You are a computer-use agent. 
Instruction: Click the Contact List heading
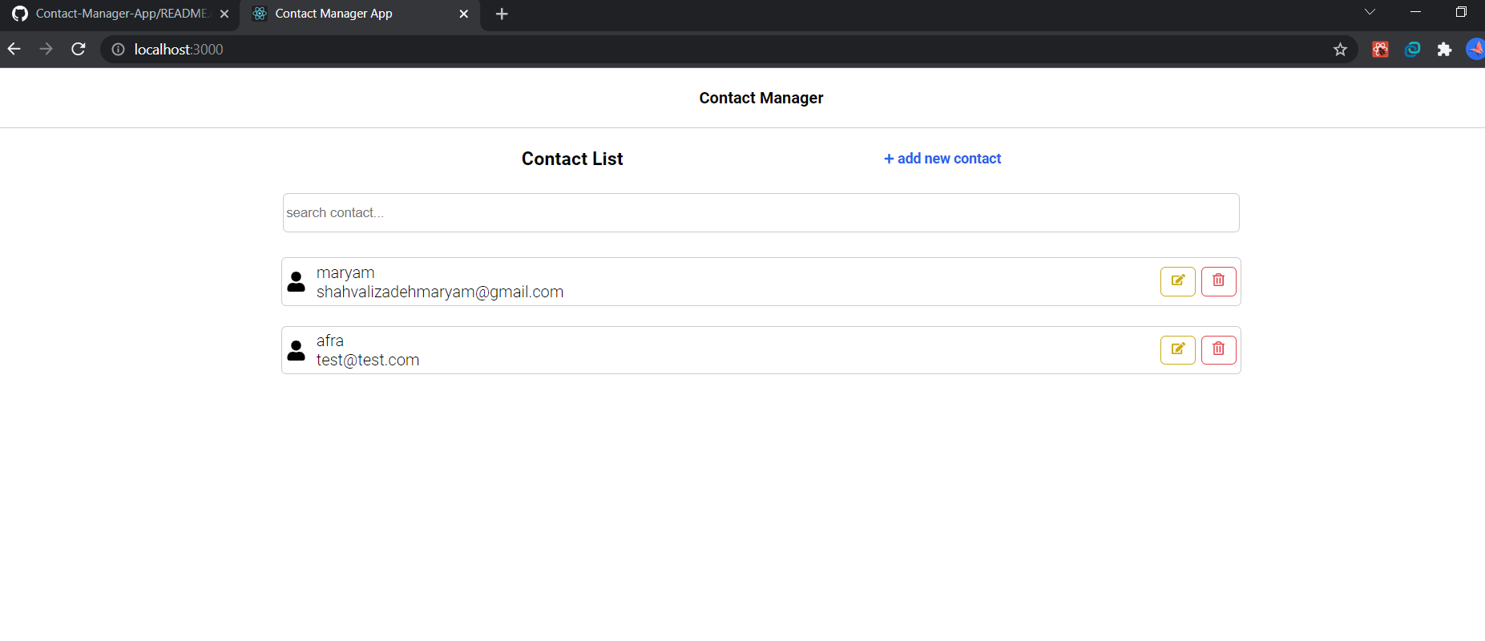[572, 159]
